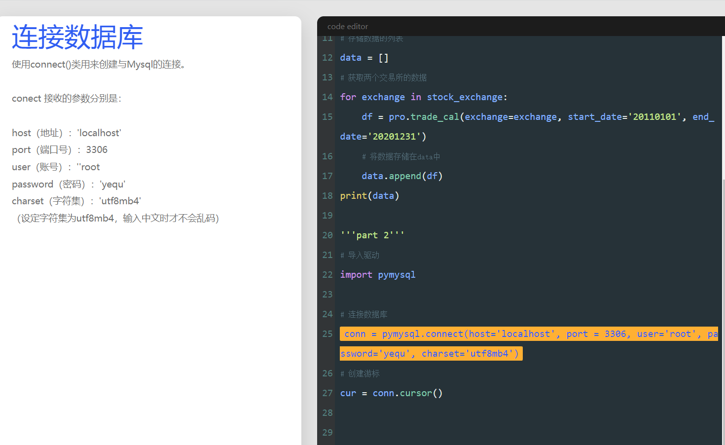Click line number 28 in gutter

[327, 413]
